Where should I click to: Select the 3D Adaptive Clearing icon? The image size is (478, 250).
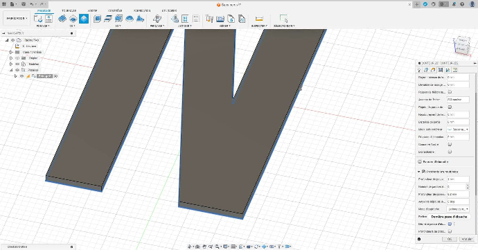click(97, 19)
